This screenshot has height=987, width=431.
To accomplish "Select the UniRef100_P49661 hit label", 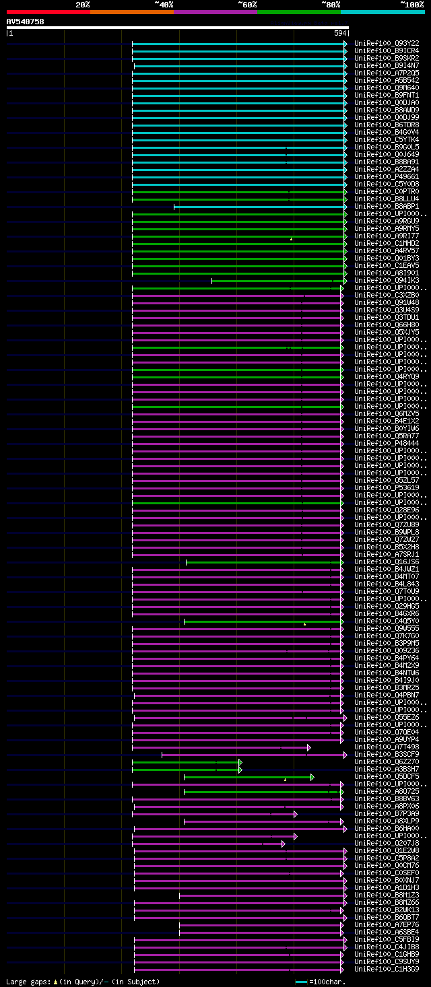I will tap(387, 177).
